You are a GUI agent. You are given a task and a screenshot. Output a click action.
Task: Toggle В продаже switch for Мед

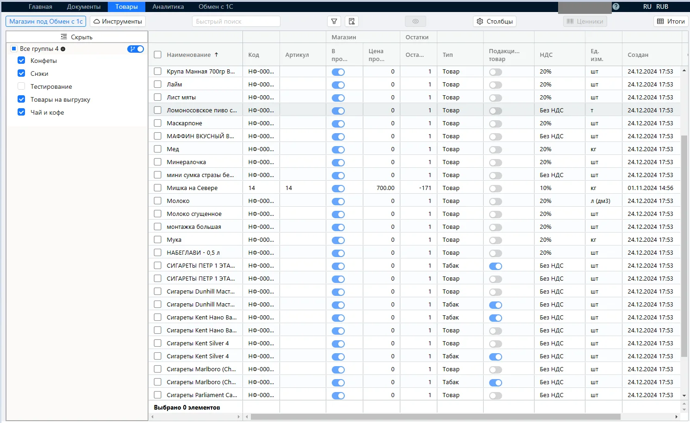pyautogui.click(x=338, y=150)
